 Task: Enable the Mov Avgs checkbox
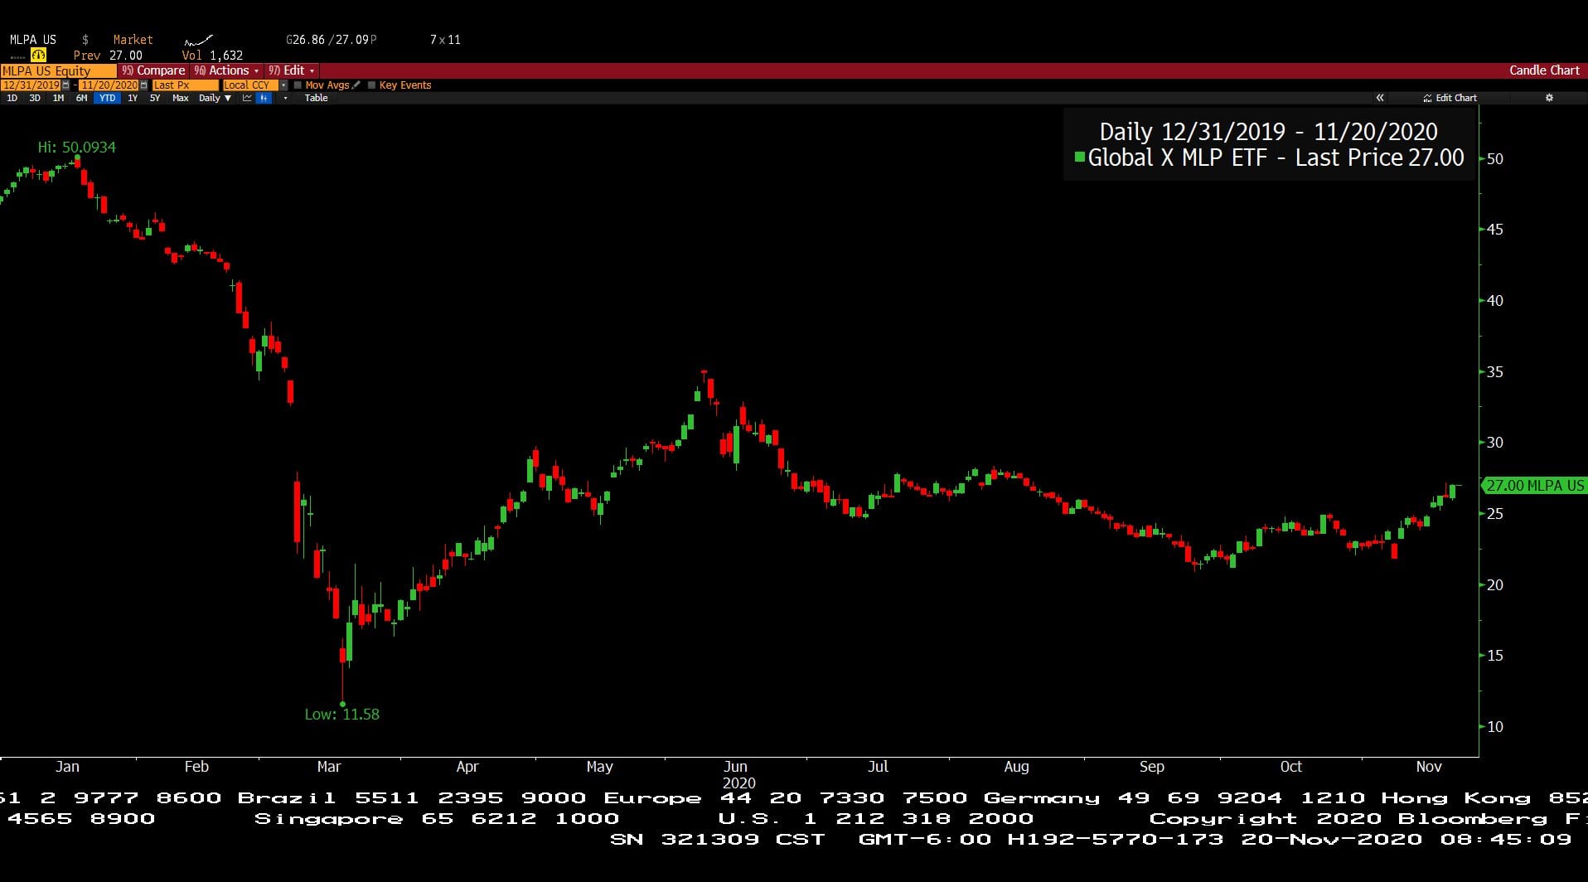coord(298,85)
